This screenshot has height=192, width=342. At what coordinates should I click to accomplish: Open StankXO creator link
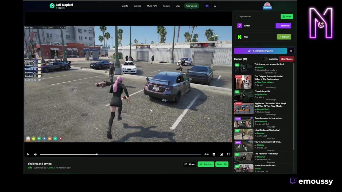click(x=261, y=67)
